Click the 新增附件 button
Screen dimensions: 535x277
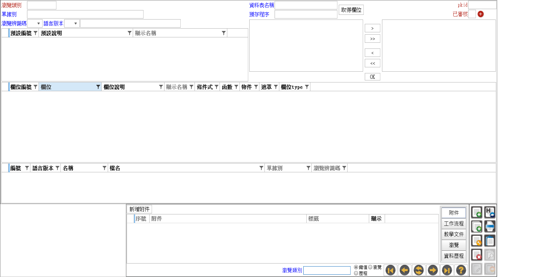tap(139, 209)
